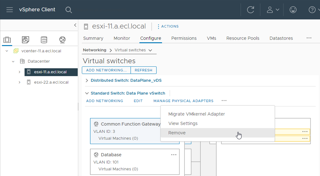The width and height of the screenshot is (320, 176).
Task: Expand Distributed Switch DataPlane_vDS section
Action: pyautogui.click(x=87, y=80)
